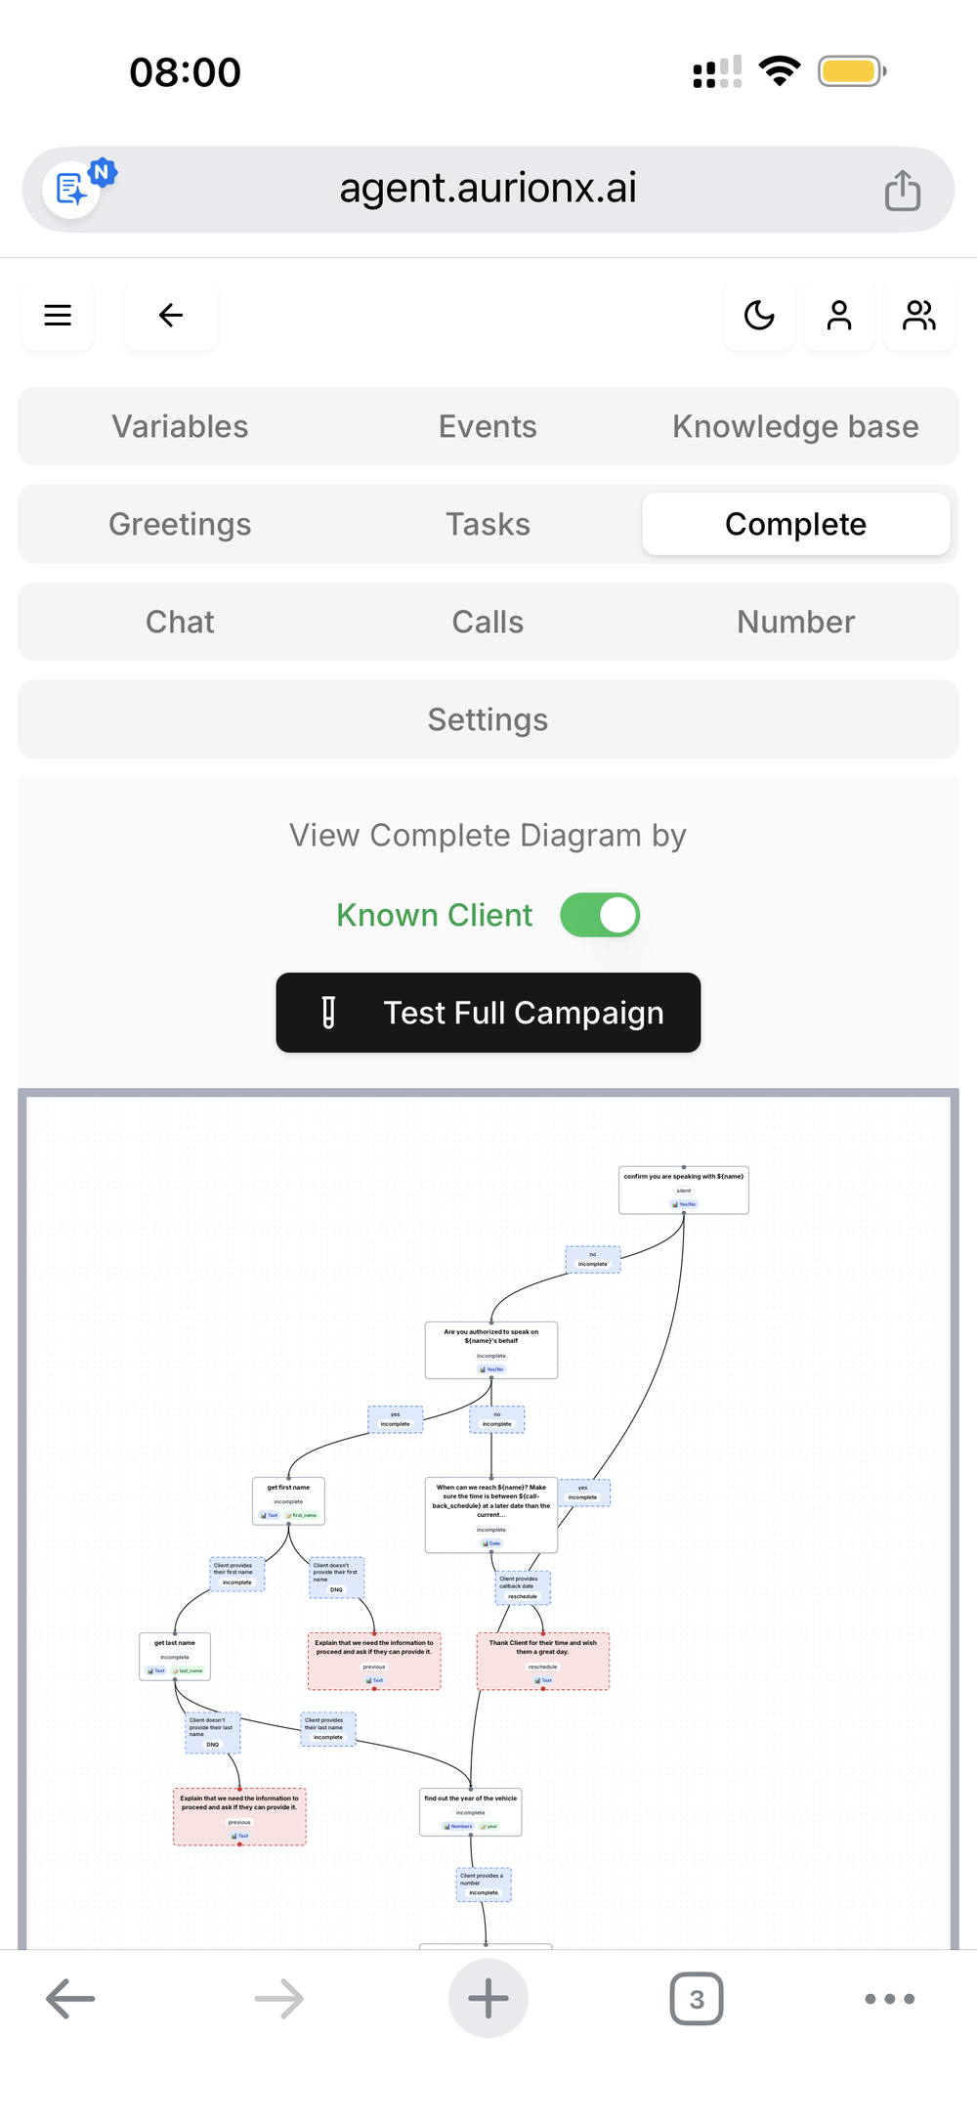977x2123 pixels.
Task: Click the DNQ node for missing first name
Action: coord(336,1578)
